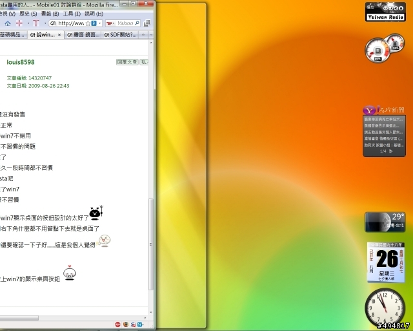
Task: Click the 回覆文章 reply button
Action: coord(127,62)
